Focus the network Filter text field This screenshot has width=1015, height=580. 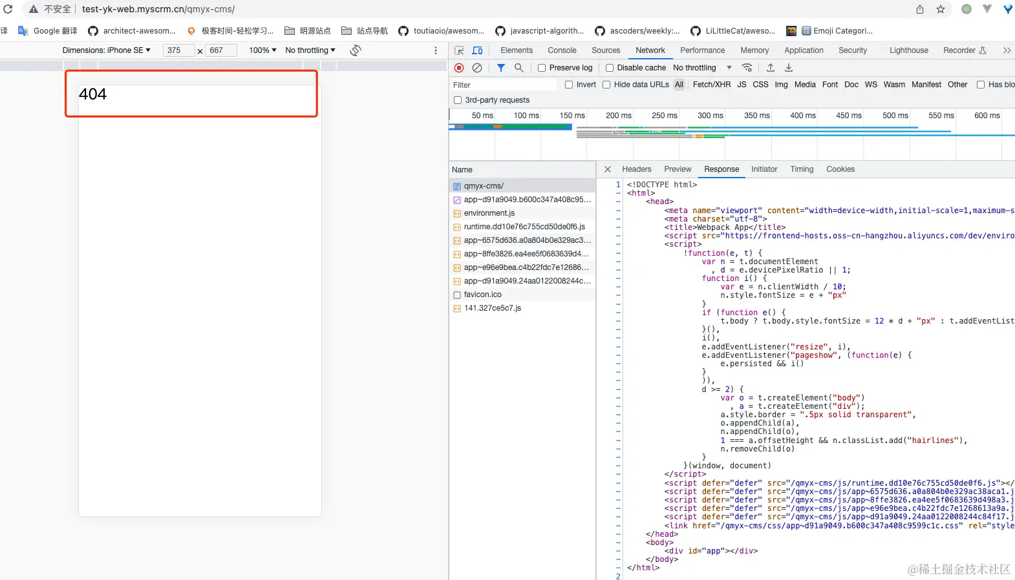(504, 85)
